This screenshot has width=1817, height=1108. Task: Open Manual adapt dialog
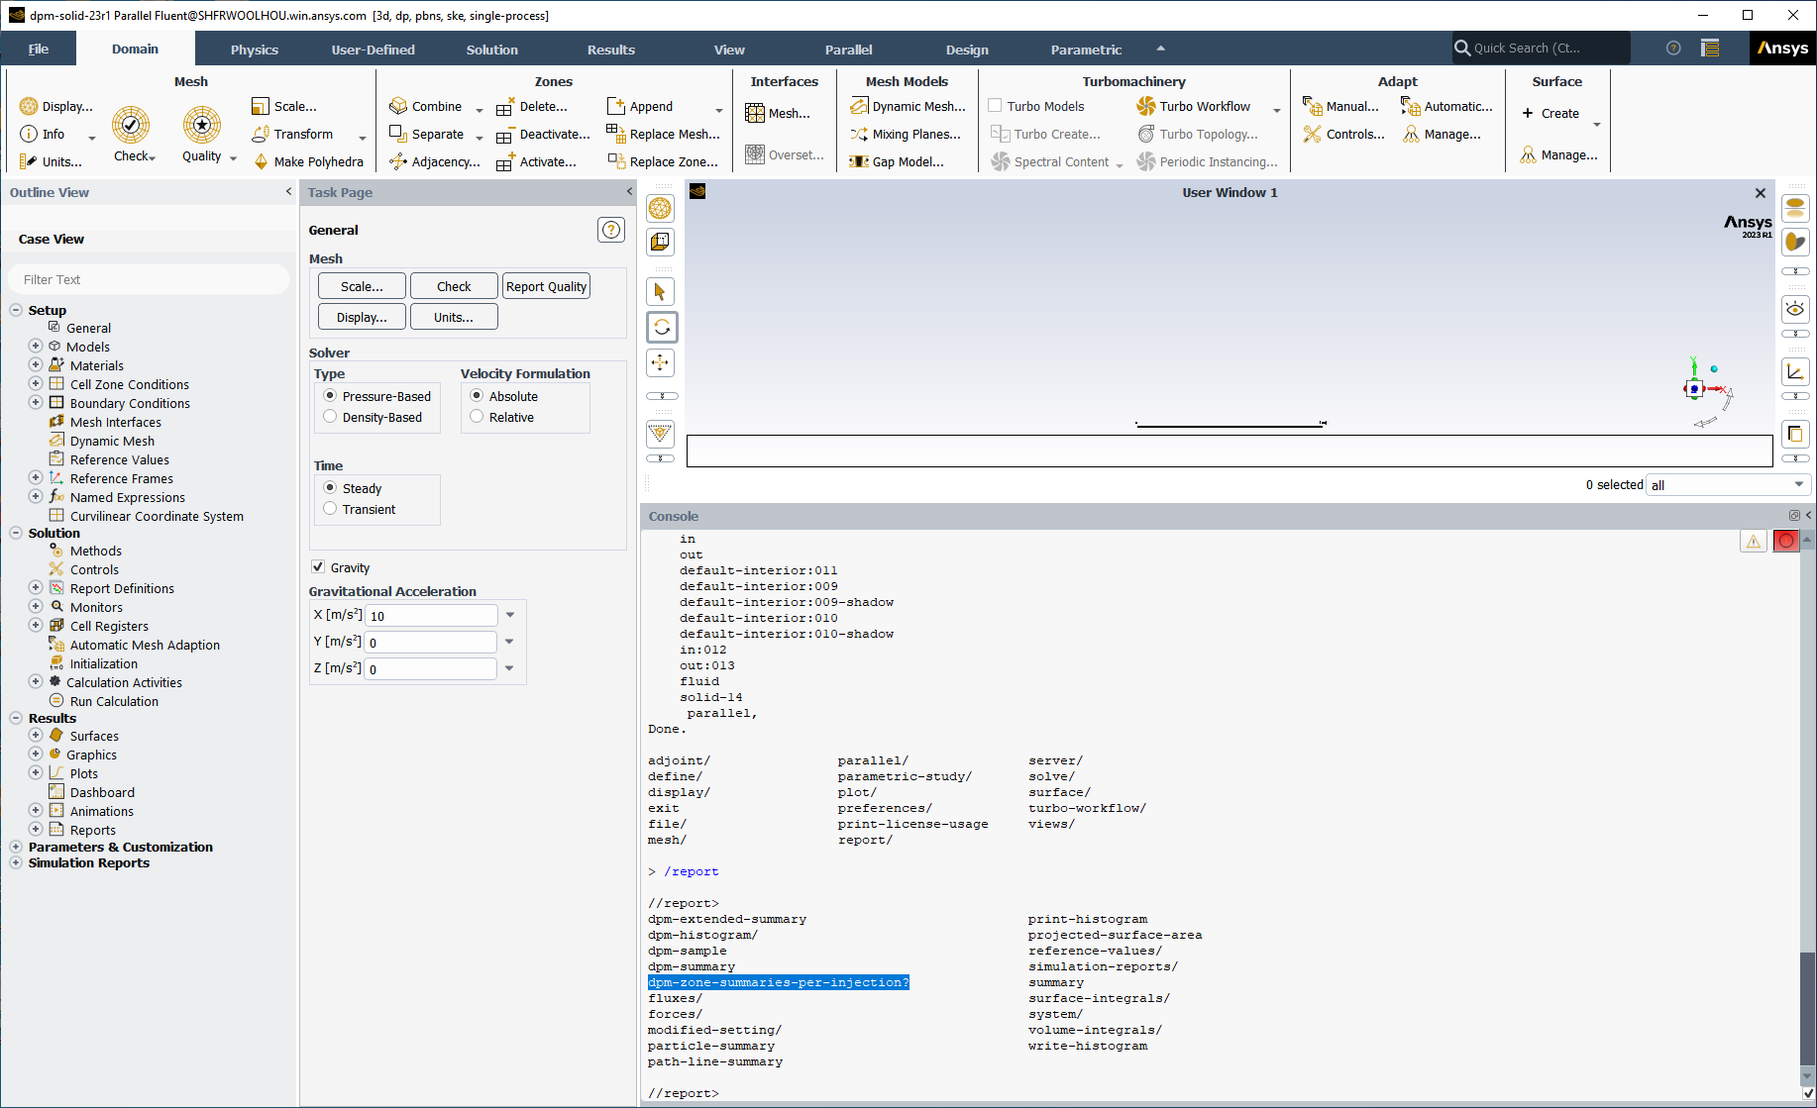1341,106
